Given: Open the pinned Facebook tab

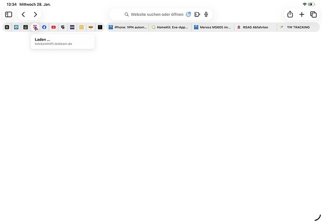Looking at the screenshot, I should pos(44,27).
